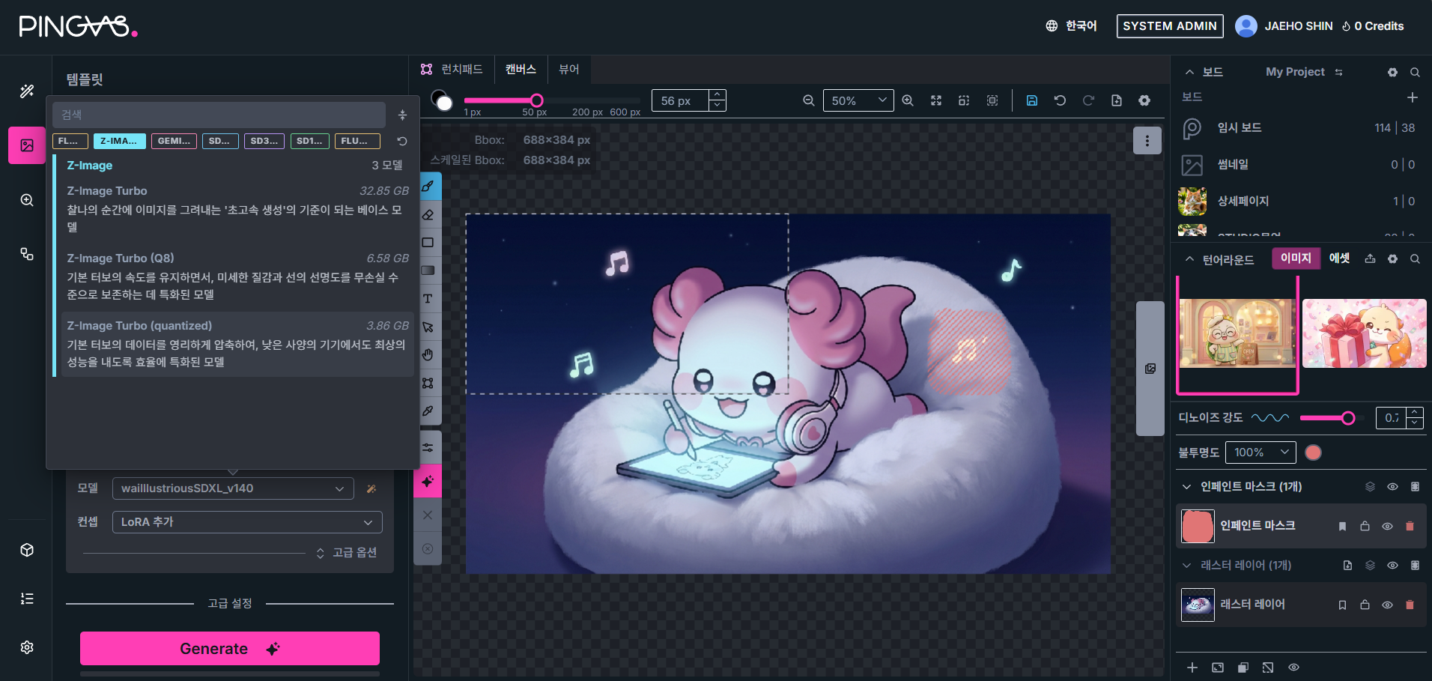
Task: Select the hand pan tool
Action: tap(428, 354)
